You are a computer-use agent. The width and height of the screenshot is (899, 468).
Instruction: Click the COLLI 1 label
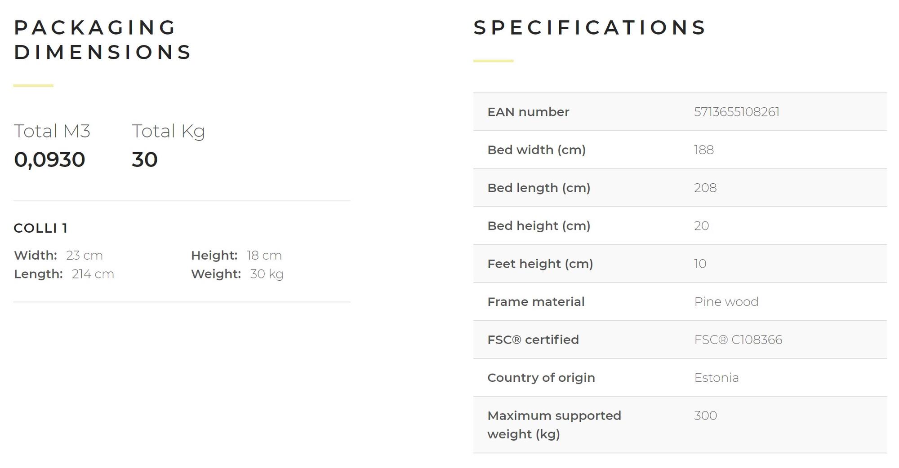(41, 228)
